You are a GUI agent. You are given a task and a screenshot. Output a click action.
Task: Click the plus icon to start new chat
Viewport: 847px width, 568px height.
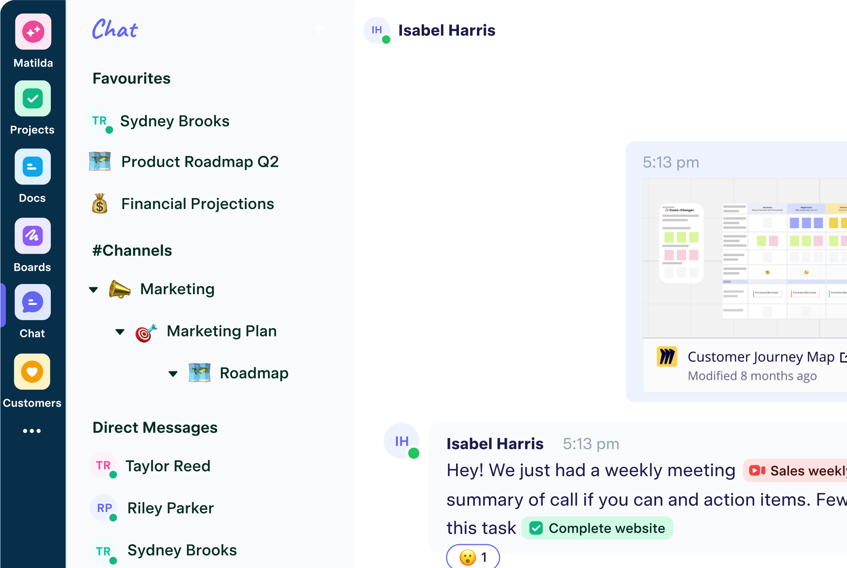(318, 29)
